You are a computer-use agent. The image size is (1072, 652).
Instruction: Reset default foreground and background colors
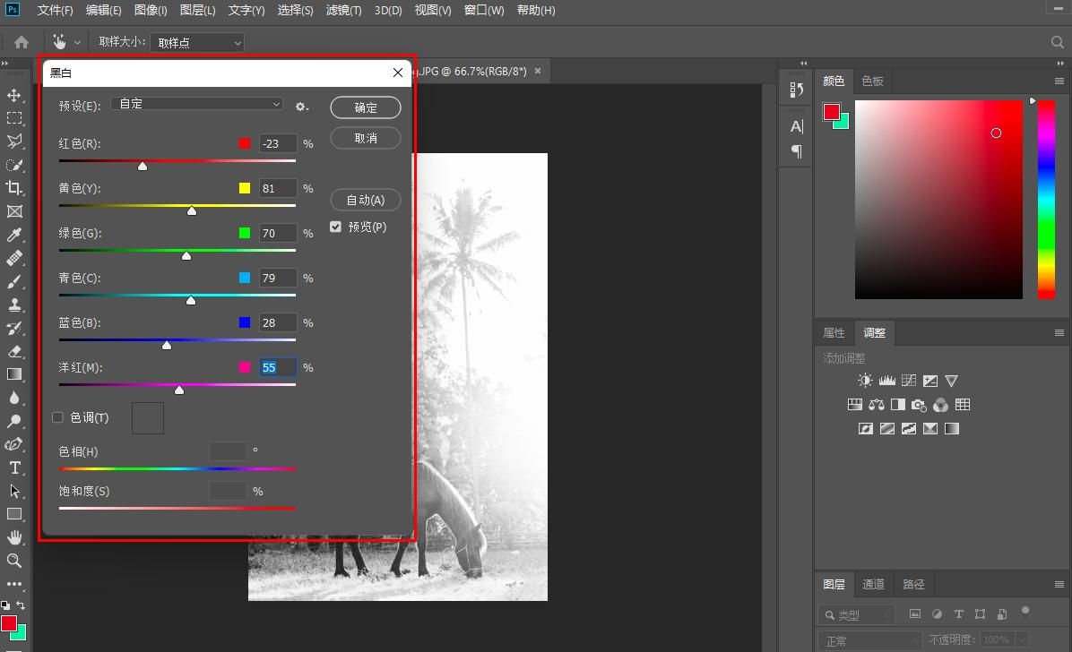coord(5,605)
